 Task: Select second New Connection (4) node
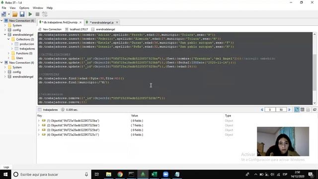point(21,63)
